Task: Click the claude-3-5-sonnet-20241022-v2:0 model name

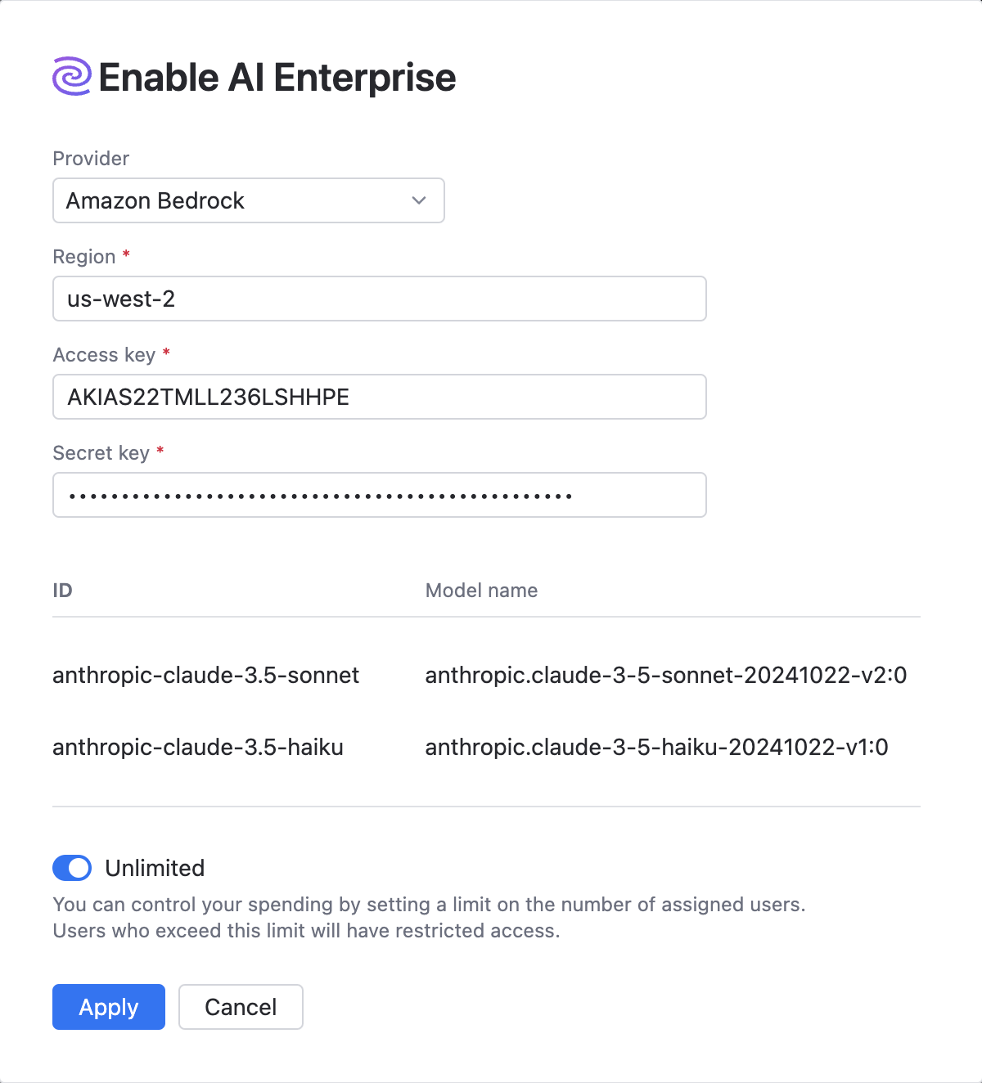Action: [x=665, y=675]
